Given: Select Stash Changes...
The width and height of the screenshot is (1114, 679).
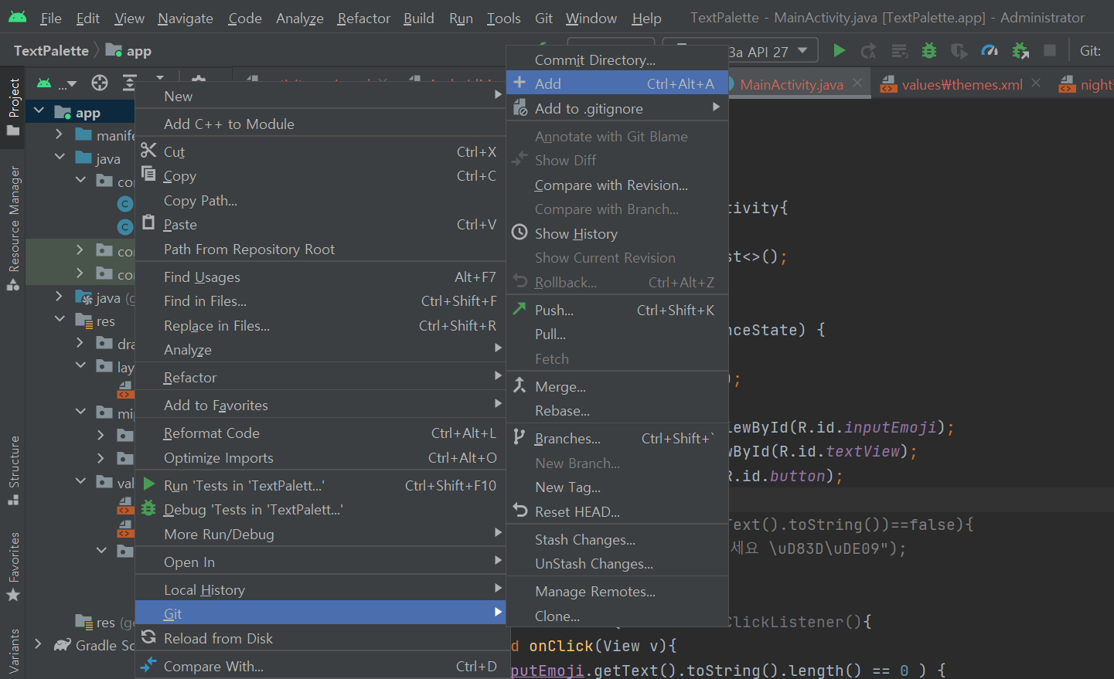Looking at the screenshot, I should click(617, 539).
